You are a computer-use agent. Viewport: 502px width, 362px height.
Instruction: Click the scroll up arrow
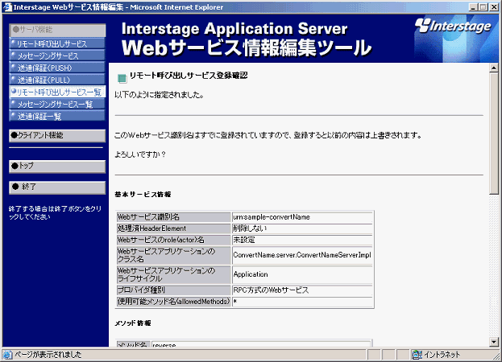[494, 68]
